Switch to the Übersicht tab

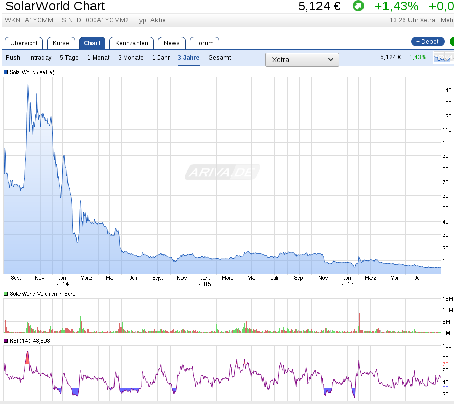[x=24, y=43]
